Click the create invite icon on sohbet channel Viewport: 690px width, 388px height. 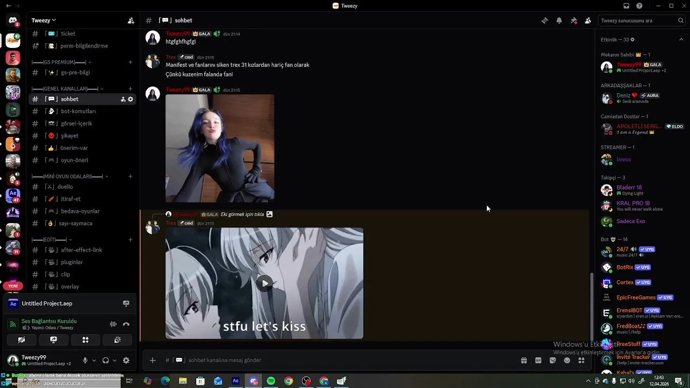click(x=123, y=99)
